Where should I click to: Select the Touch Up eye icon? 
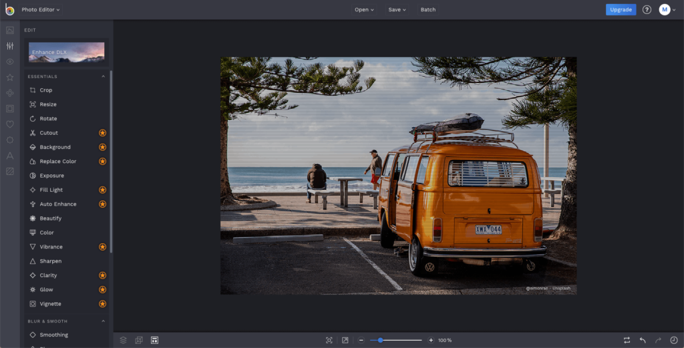point(10,61)
